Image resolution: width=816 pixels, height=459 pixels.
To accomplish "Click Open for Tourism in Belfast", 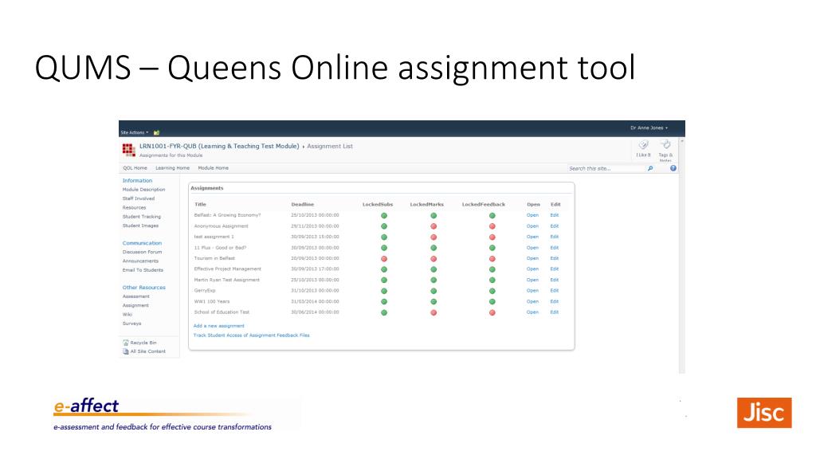I will (532, 258).
